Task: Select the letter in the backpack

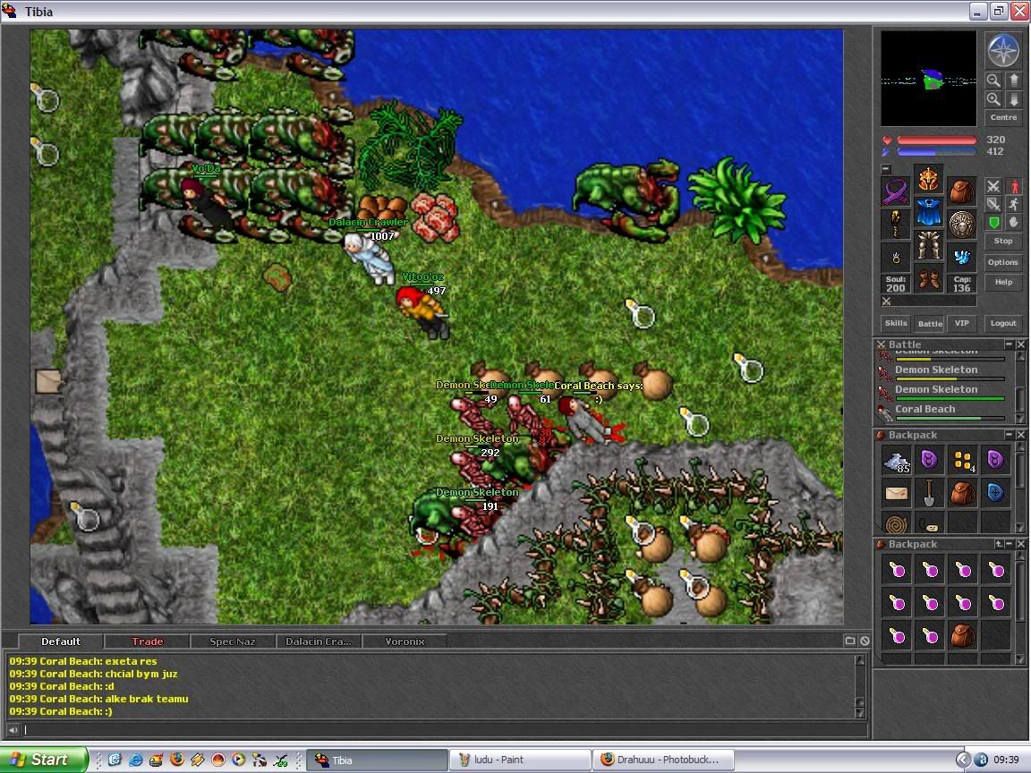Action: pyautogui.click(x=896, y=493)
